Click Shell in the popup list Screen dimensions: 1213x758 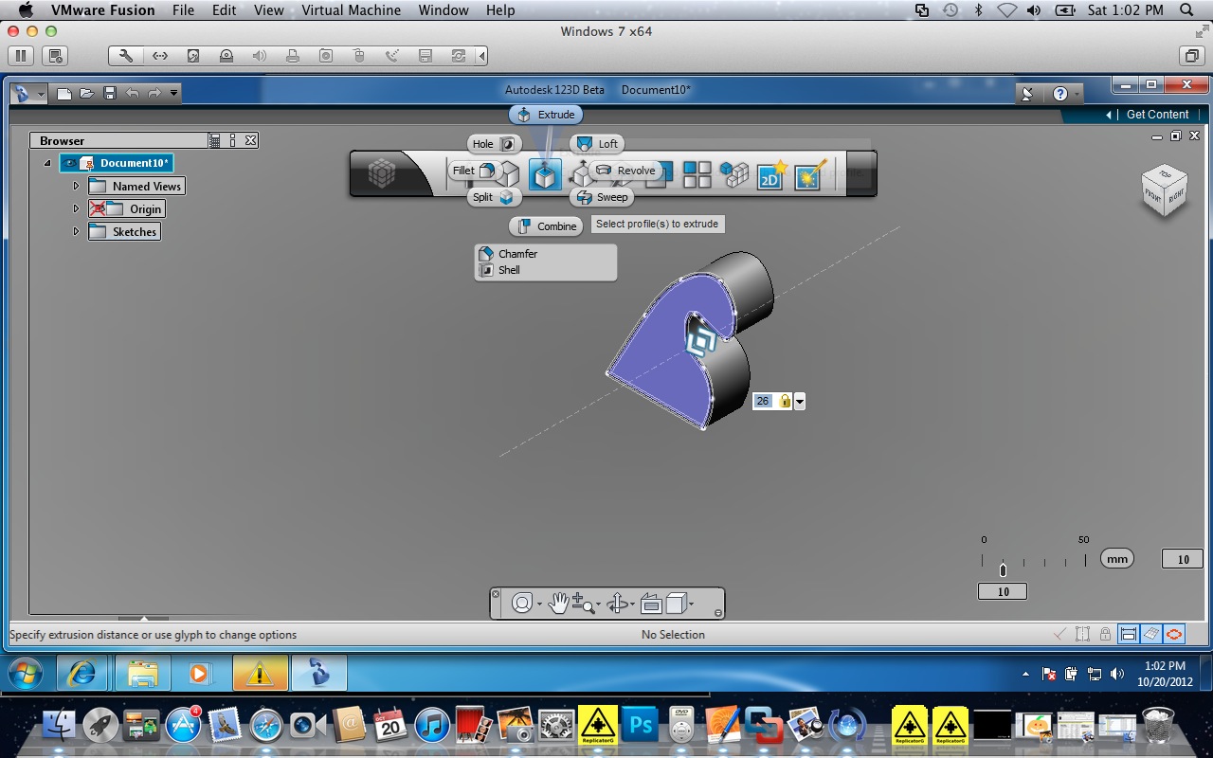coord(509,270)
